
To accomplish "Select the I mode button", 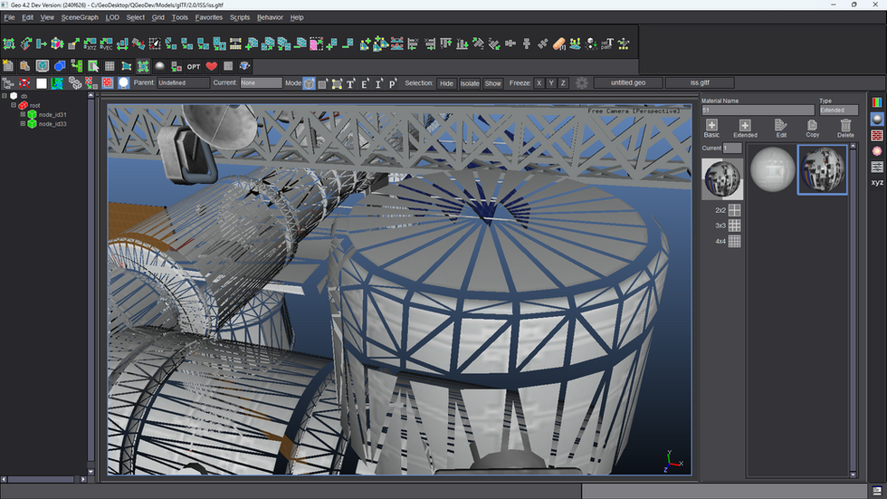I will [378, 83].
